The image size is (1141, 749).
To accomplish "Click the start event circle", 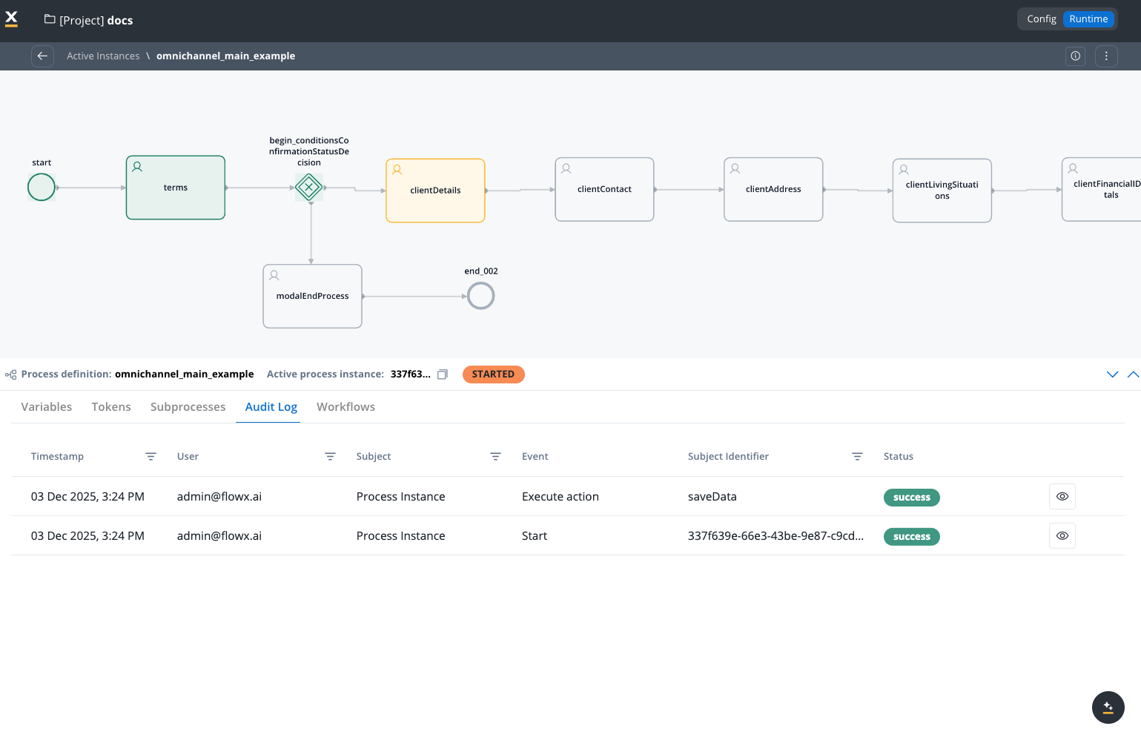I will click(42, 187).
